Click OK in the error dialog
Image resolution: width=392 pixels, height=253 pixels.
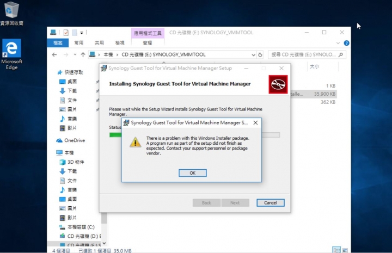coord(193,173)
